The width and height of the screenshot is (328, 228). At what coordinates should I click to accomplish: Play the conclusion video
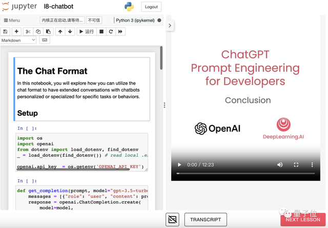pyautogui.click(x=179, y=165)
